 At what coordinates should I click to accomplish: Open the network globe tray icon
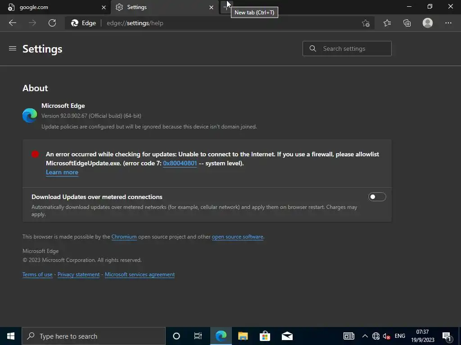pyautogui.click(x=376, y=336)
